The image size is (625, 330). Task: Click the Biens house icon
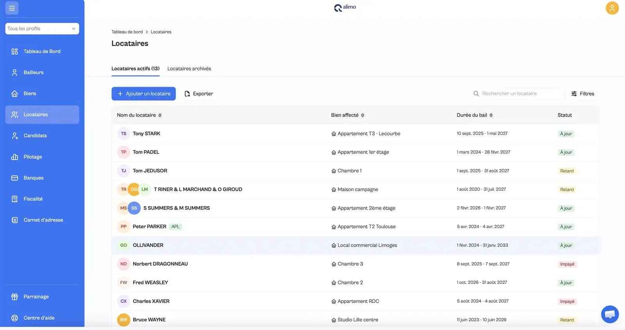coord(14,94)
